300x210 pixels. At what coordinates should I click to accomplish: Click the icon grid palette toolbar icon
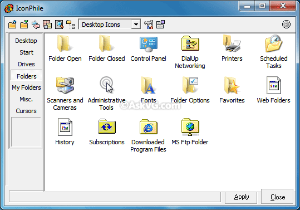[x=47, y=25]
